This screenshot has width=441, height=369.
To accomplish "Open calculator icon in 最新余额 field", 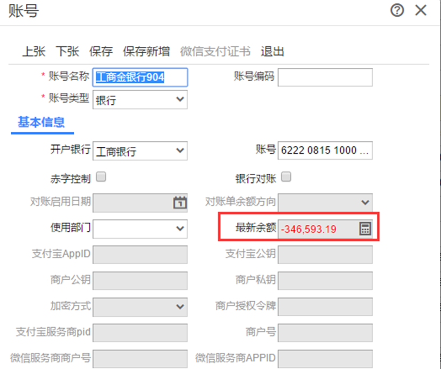I will pyautogui.click(x=365, y=229).
